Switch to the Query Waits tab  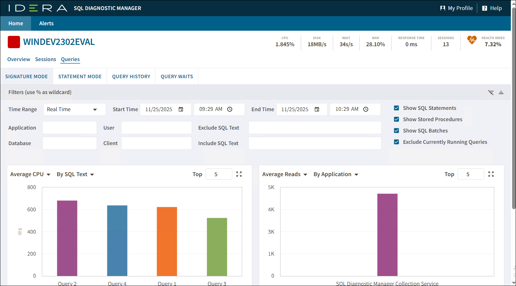coord(177,77)
